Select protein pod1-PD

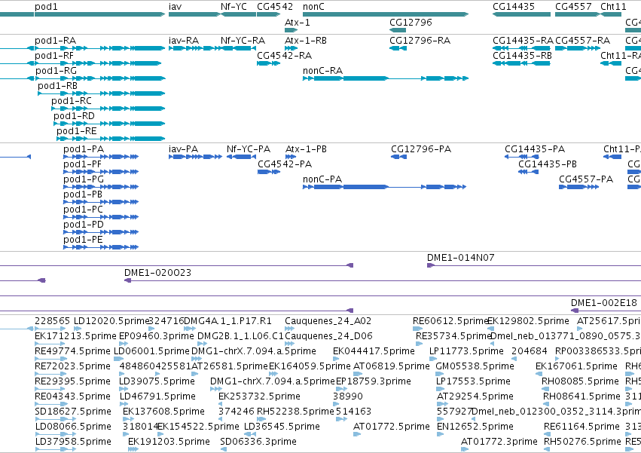click(x=101, y=232)
